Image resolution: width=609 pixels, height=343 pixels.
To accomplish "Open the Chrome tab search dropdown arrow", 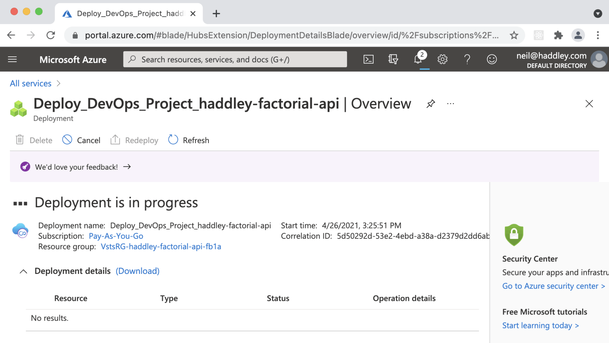I will [x=597, y=14].
